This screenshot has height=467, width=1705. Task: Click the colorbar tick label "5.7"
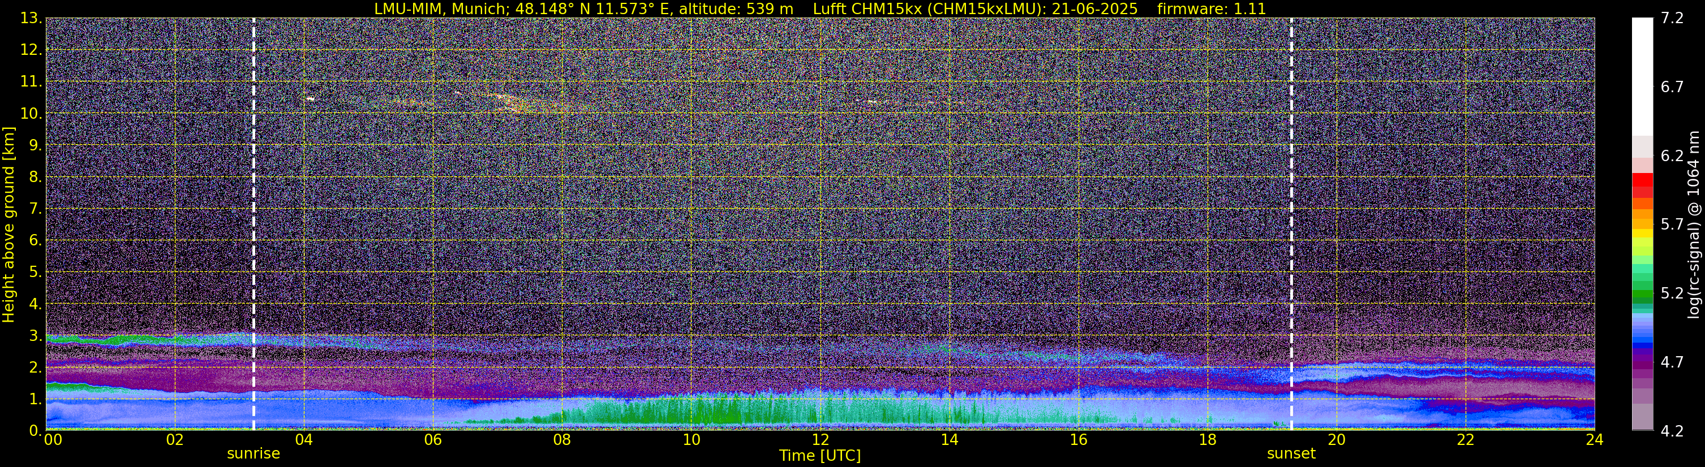[x=1672, y=225]
